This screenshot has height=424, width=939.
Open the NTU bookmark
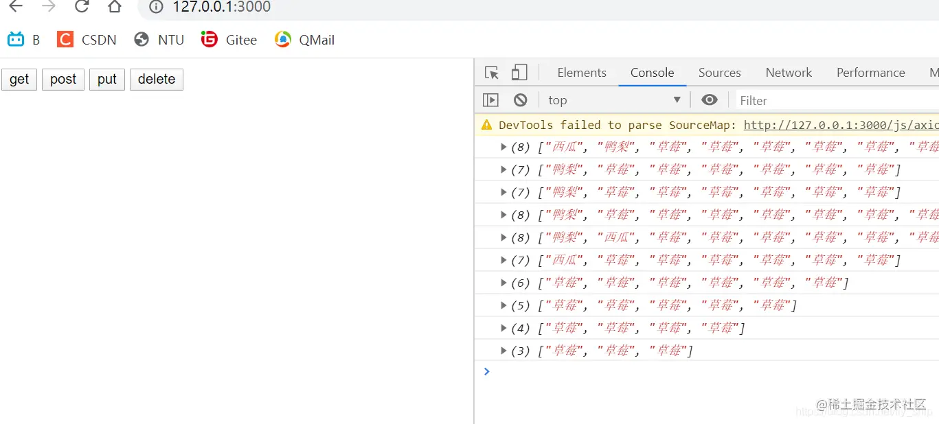[159, 40]
